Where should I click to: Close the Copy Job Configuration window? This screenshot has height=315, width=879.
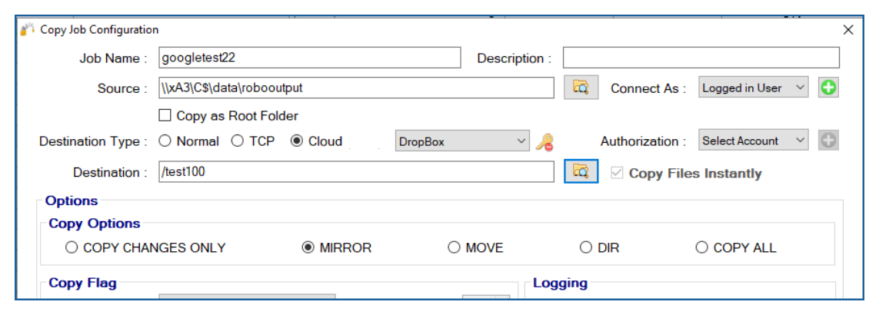coord(848,30)
